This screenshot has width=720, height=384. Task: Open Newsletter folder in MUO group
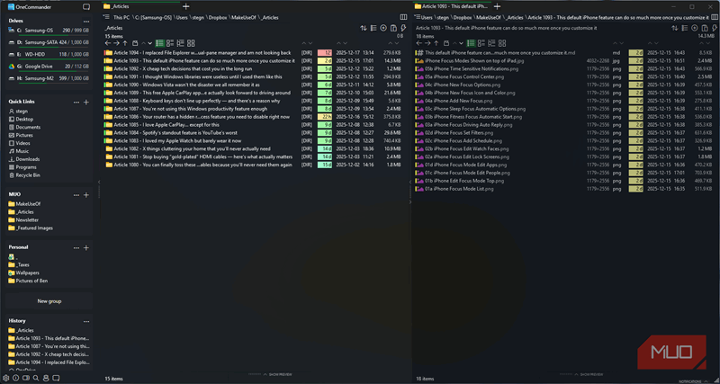point(27,219)
